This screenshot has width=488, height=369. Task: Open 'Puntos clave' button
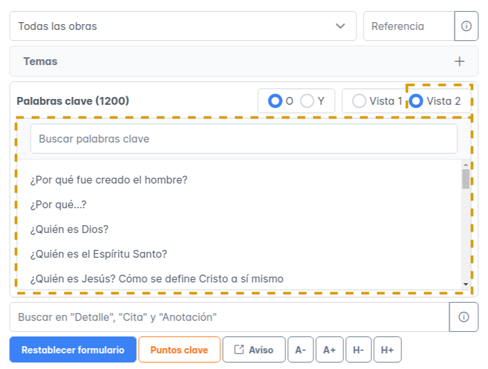[x=179, y=349]
